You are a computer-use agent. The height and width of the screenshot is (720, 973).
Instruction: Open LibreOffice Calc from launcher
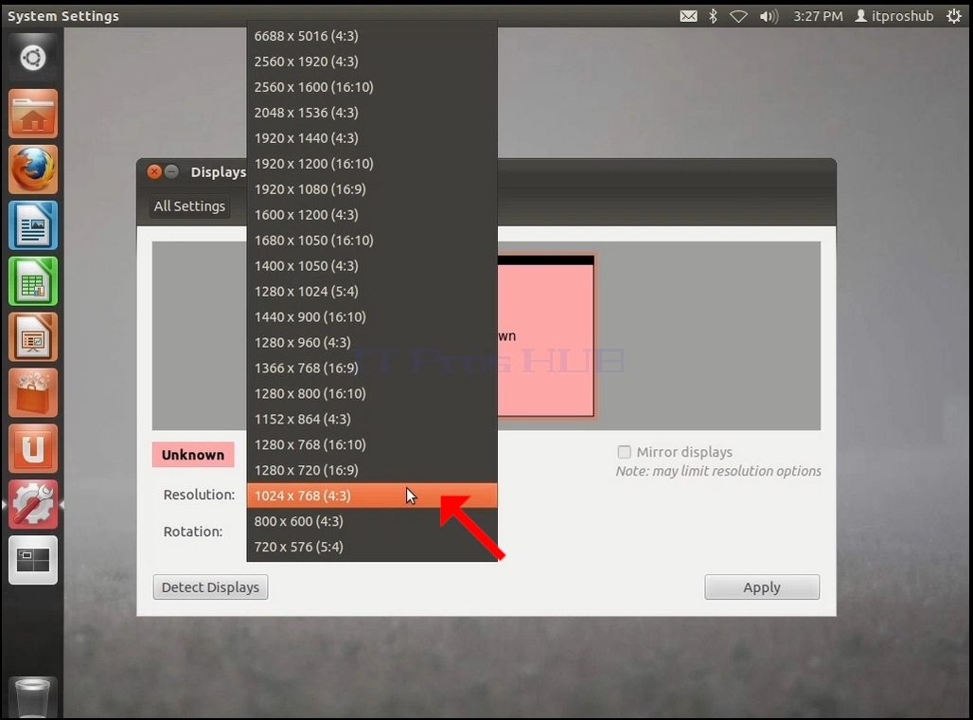click(33, 281)
